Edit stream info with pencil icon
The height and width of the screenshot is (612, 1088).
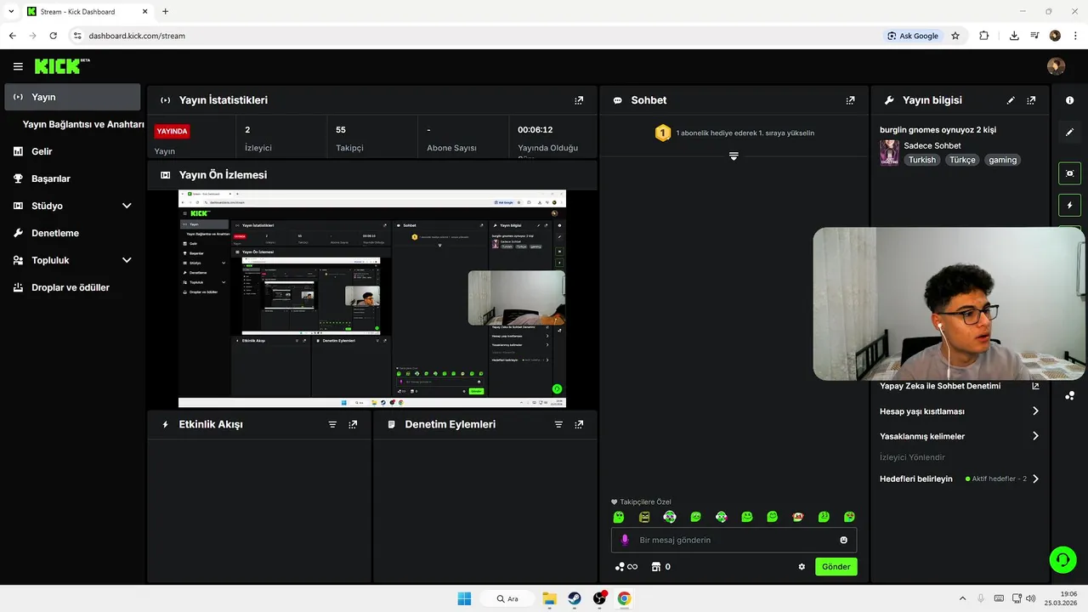click(x=1011, y=100)
